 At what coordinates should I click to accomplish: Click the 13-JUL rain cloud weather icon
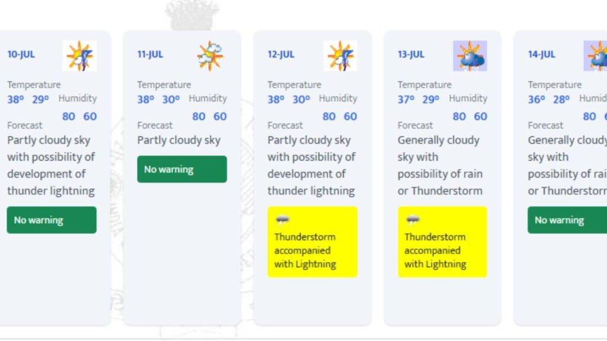pos(470,56)
